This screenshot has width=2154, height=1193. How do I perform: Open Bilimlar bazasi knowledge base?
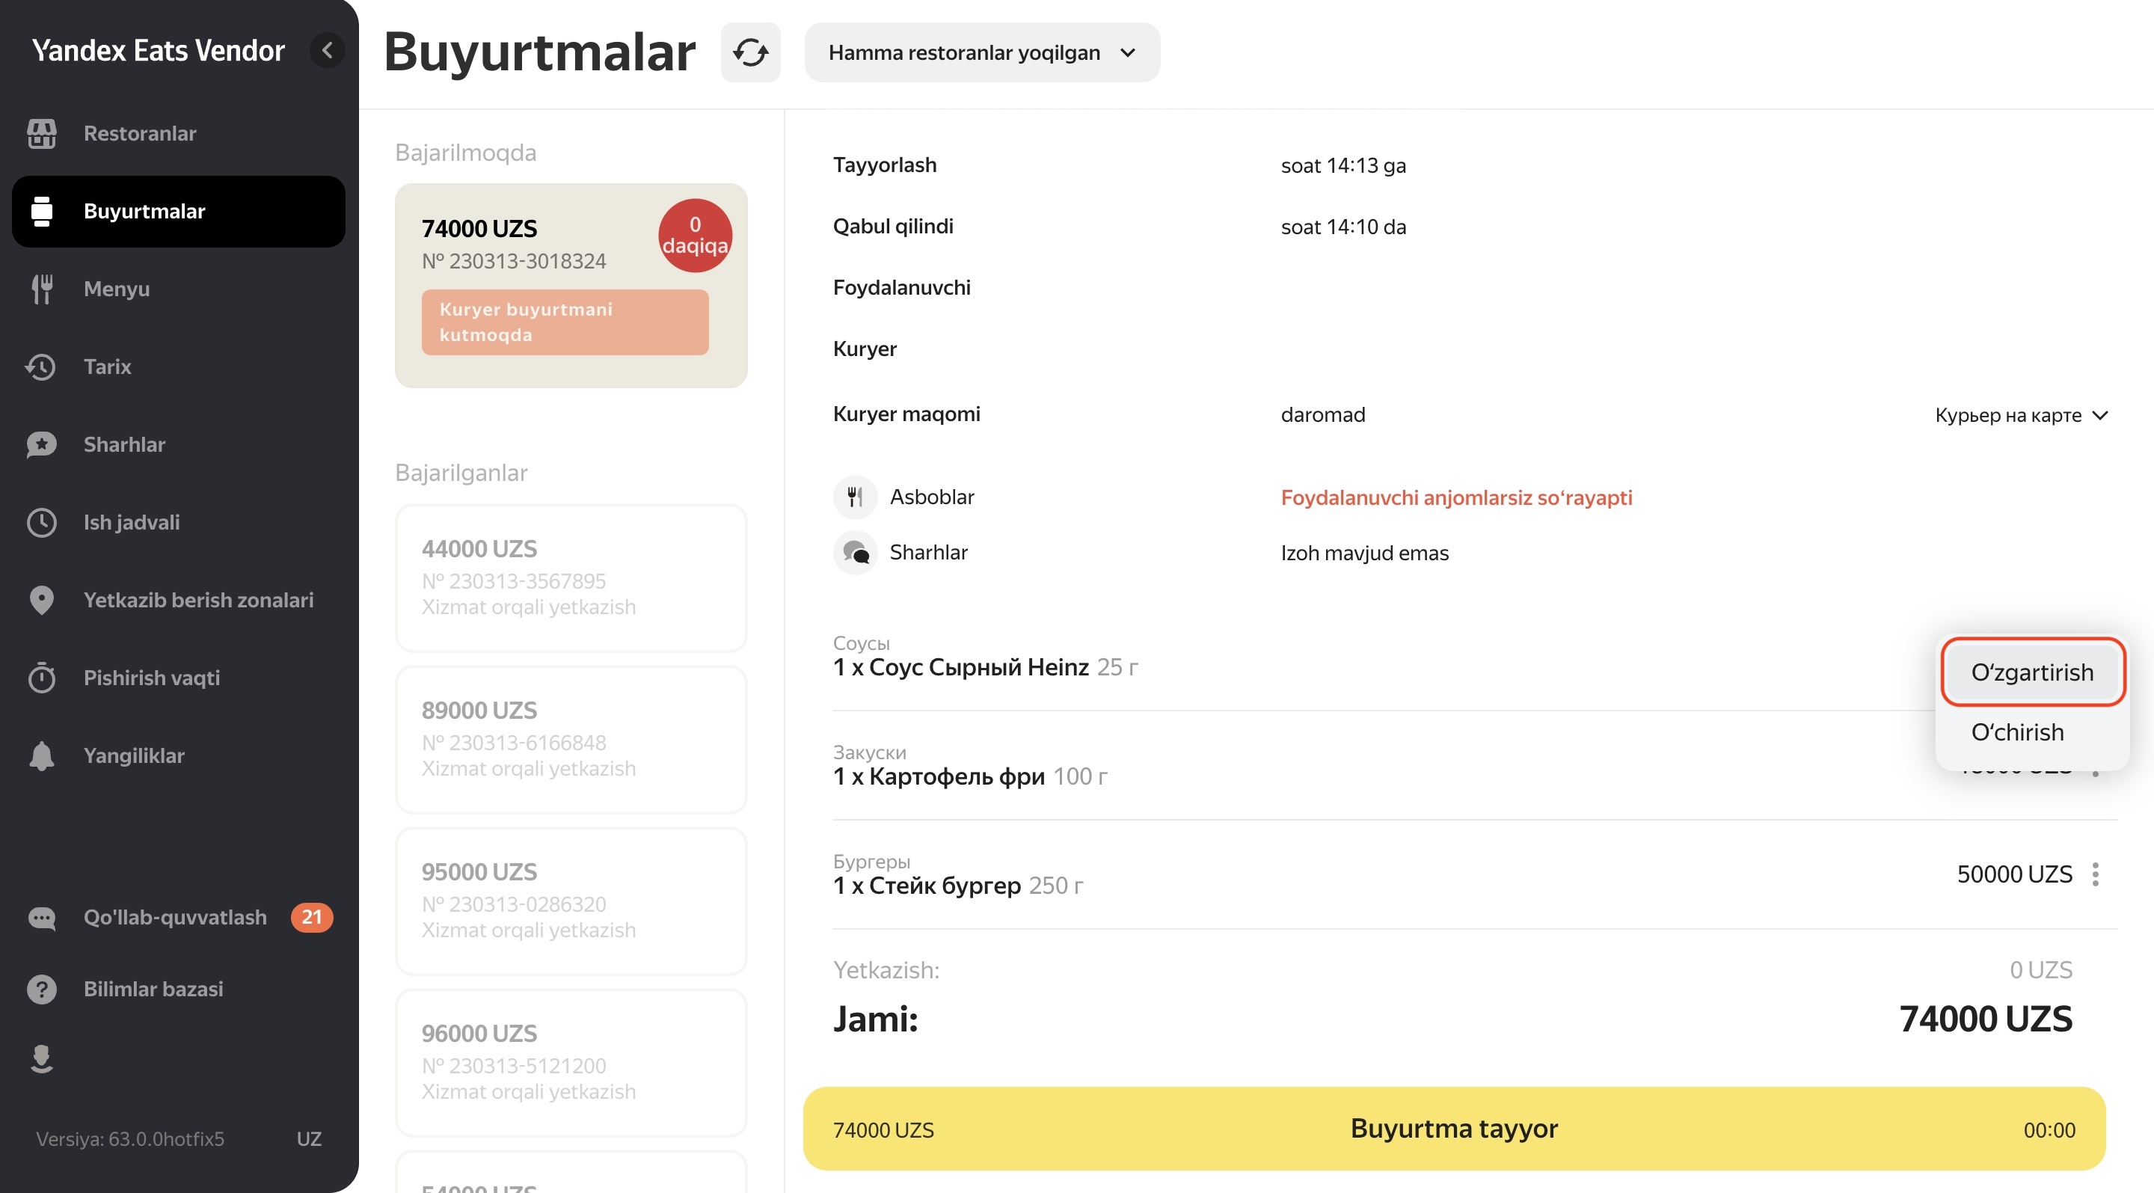point(178,989)
